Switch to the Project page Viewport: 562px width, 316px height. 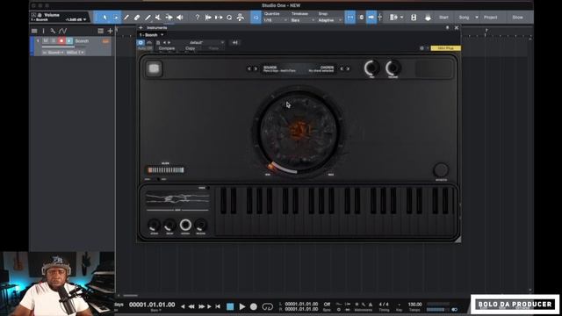(490, 18)
